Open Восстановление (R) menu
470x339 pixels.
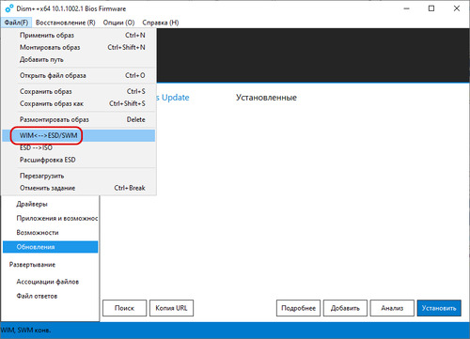pyautogui.click(x=66, y=23)
